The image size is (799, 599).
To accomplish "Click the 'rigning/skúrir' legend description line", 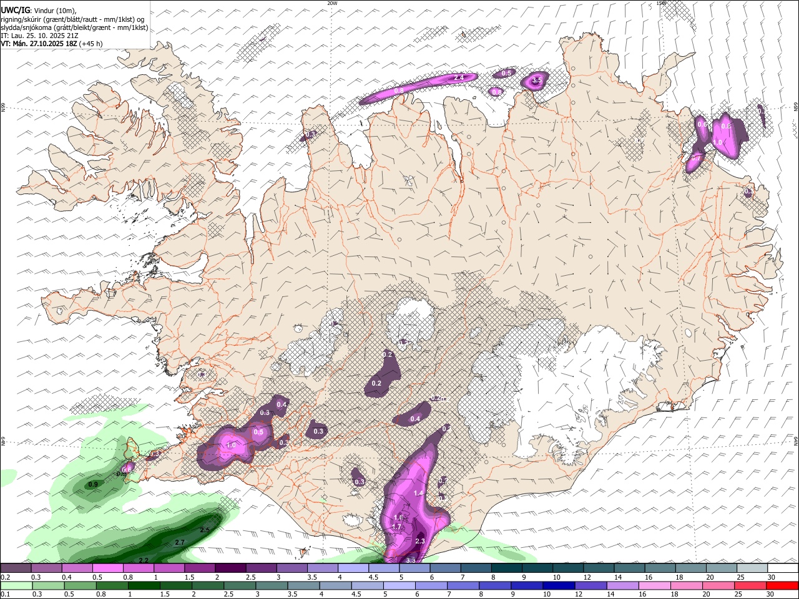I will pos(72,19).
